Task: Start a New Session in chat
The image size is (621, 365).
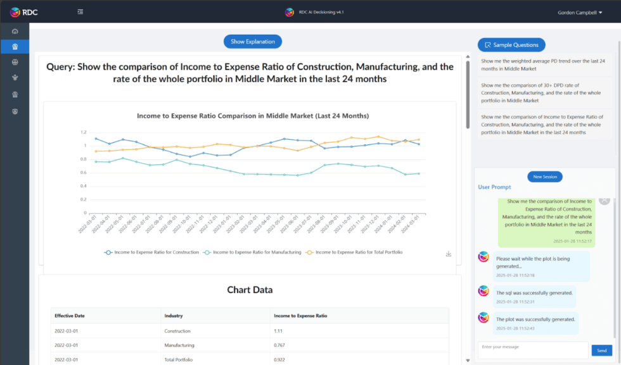Action: (544, 176)
